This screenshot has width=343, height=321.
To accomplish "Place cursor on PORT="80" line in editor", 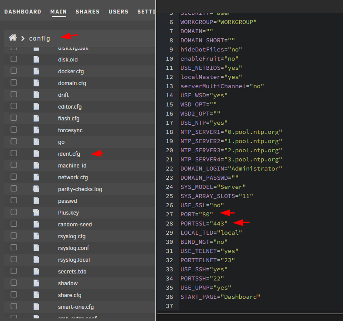I will (197, 215).
